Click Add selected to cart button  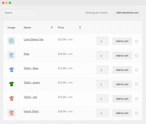tap(127, 13)
